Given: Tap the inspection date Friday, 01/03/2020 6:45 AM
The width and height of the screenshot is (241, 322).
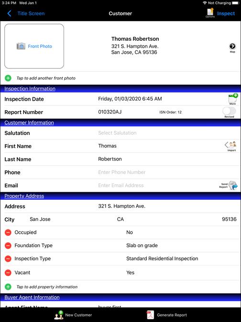Looking at the screenshot, I should coord(130,99).
